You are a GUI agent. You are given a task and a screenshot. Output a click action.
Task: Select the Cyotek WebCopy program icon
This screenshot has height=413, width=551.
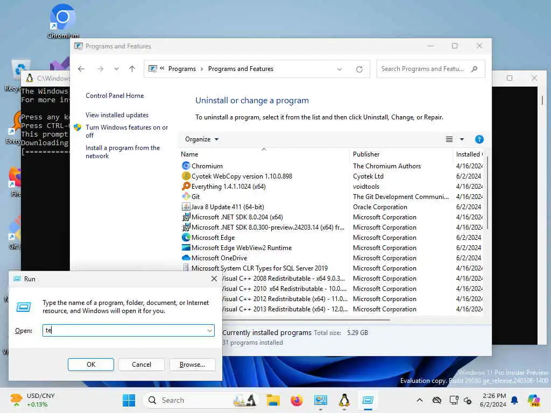pos(186,176)
